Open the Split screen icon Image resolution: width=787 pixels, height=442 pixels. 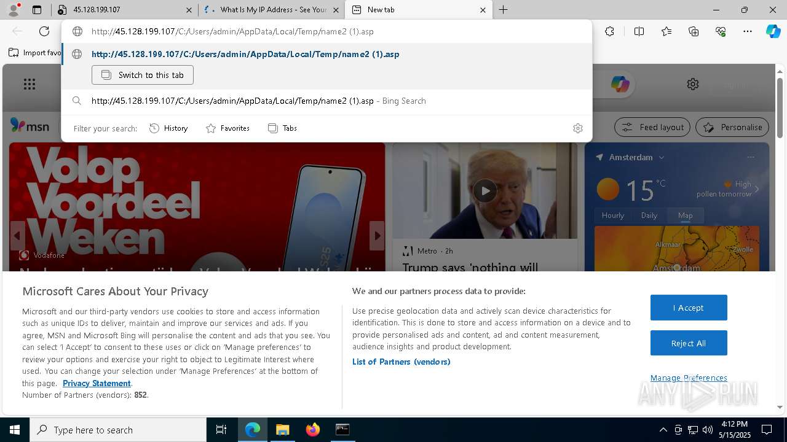click(x=639, y=31)
